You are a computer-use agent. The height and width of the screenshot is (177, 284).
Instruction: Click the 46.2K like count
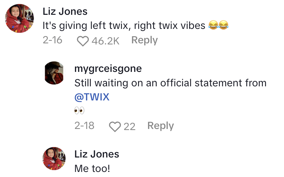click(105, 41)
